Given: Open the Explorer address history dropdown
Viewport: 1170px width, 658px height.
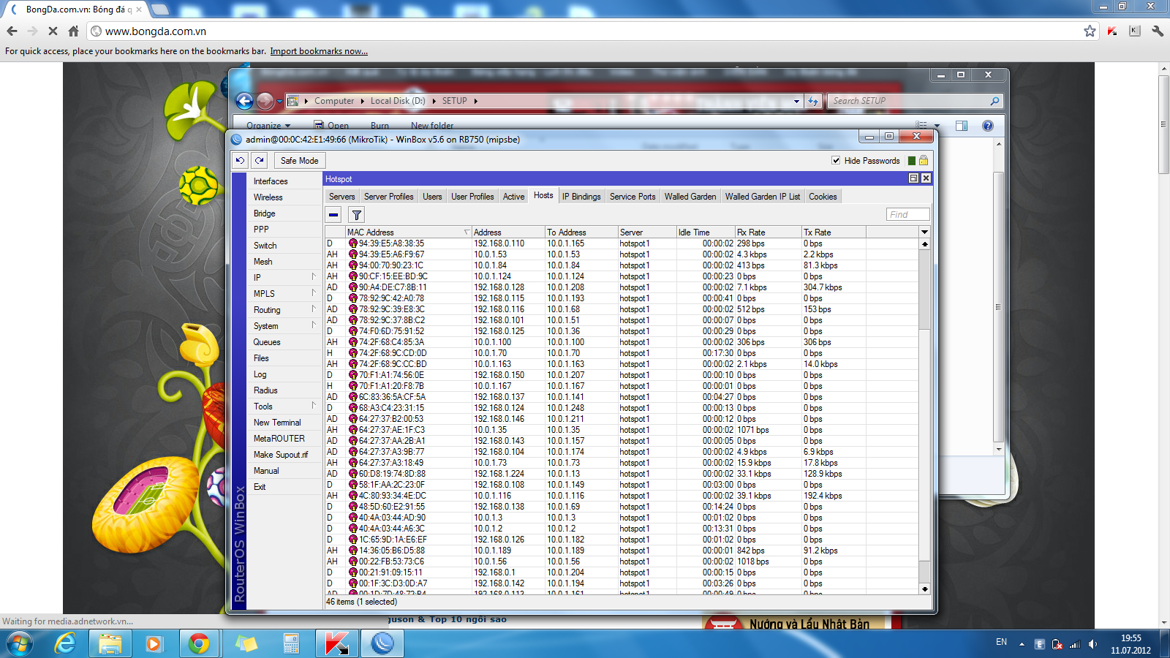Looking at the screenshot, I should click(796, 102).
